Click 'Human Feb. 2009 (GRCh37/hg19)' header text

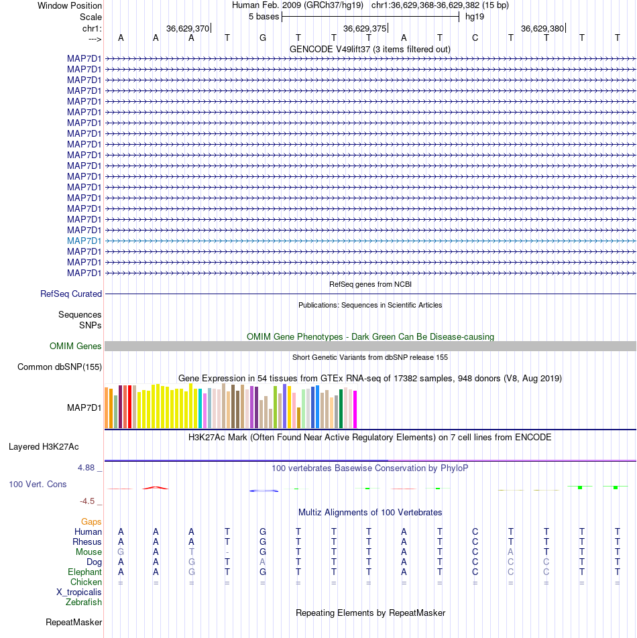click(298, 5)
